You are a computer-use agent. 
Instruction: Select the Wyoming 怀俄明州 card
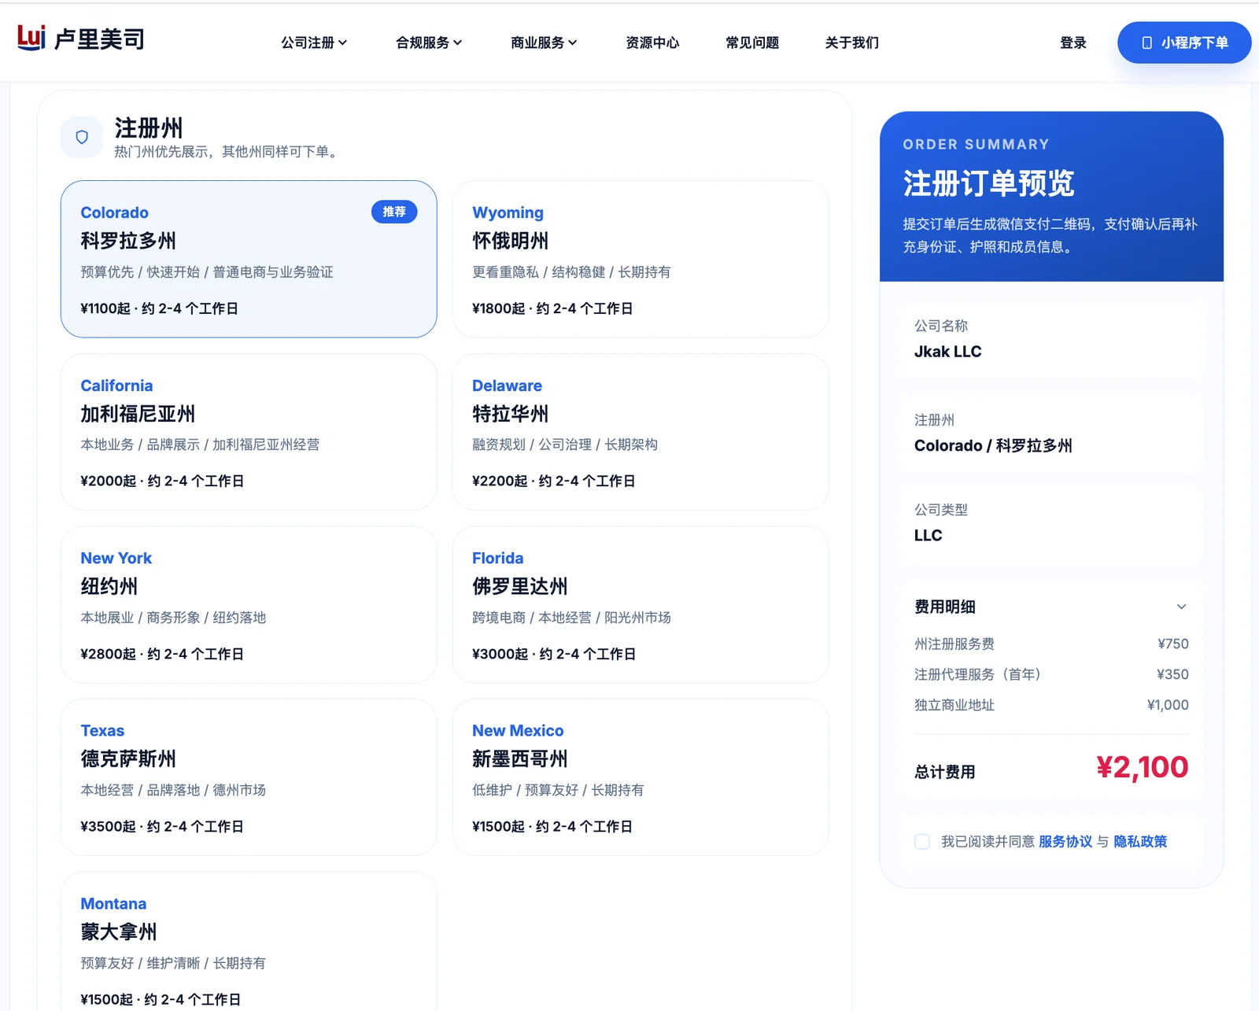pos(641,259)
